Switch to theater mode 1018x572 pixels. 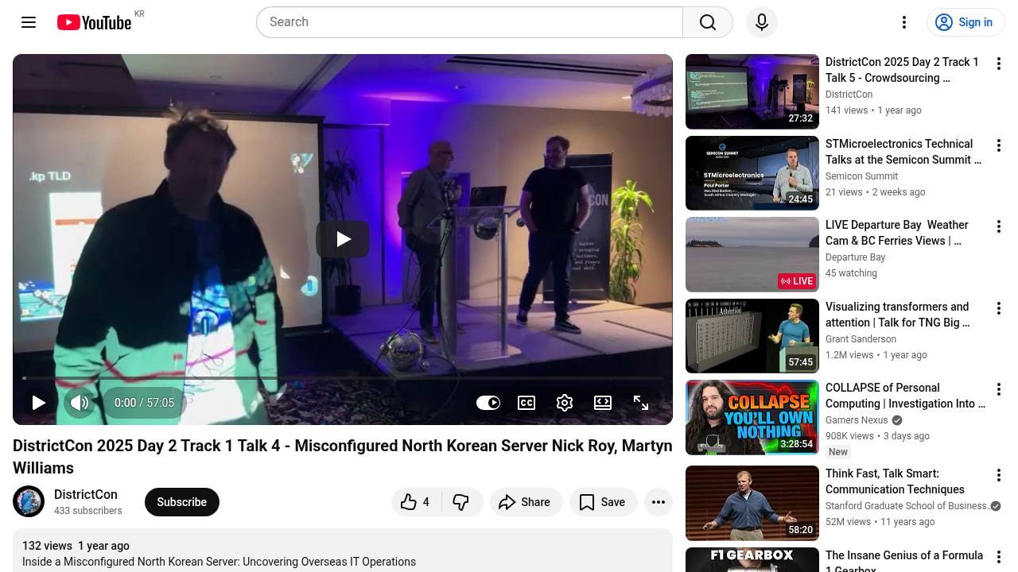[x=603, y=403]
